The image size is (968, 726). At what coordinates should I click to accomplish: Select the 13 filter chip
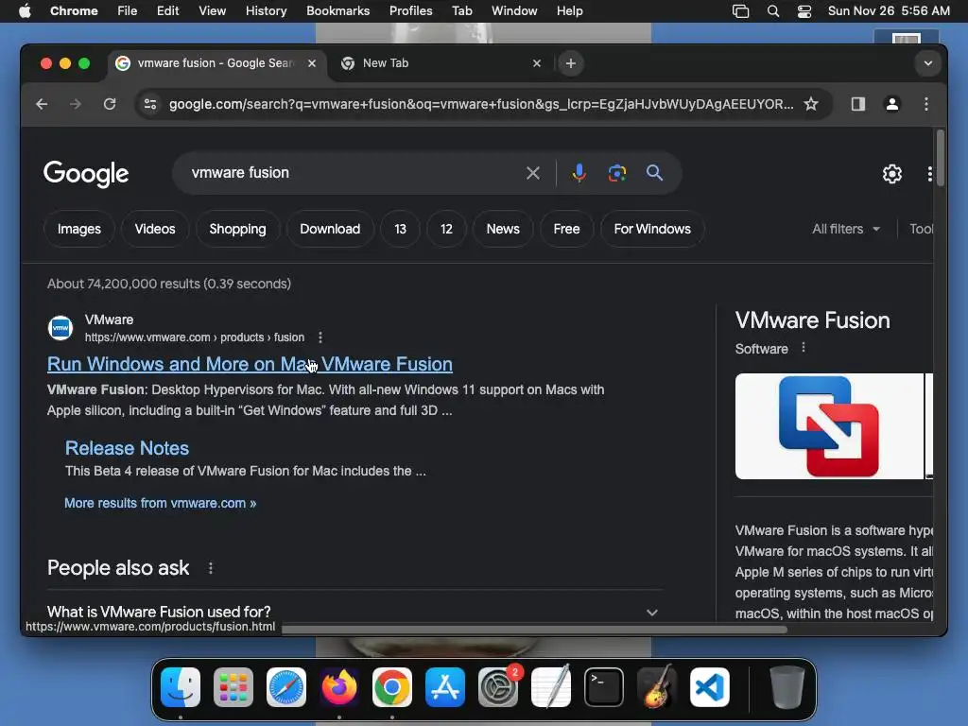point(401,229)
